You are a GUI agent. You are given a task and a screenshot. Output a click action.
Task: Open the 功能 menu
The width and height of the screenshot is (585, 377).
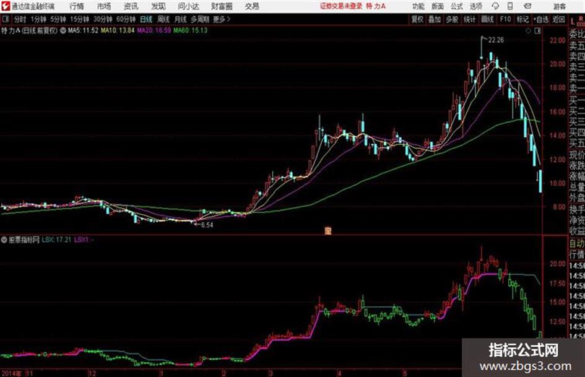click(x=418, y=6)
